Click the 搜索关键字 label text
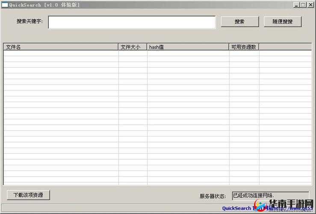 (30, 21)
